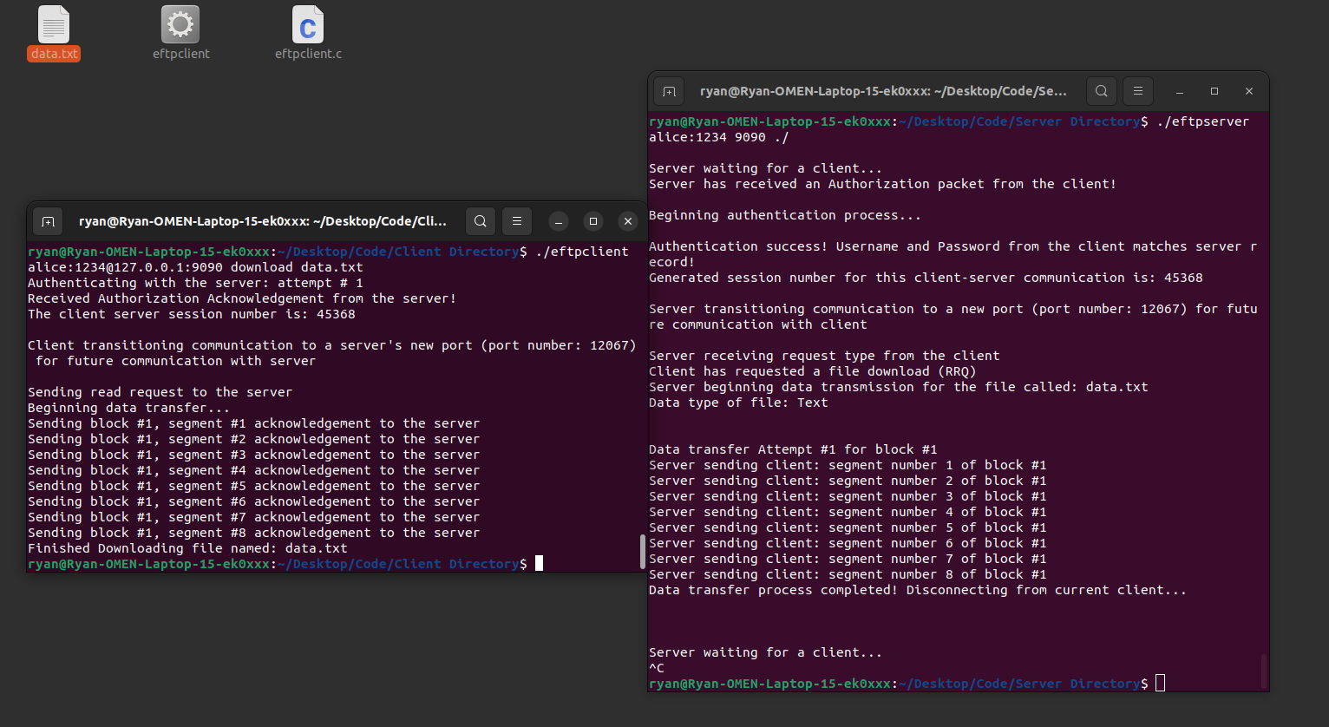Screen dimensions: 1329x727
Task: Click the client line mentioning segment #1 acknowledgement
Action: [253, 423]
